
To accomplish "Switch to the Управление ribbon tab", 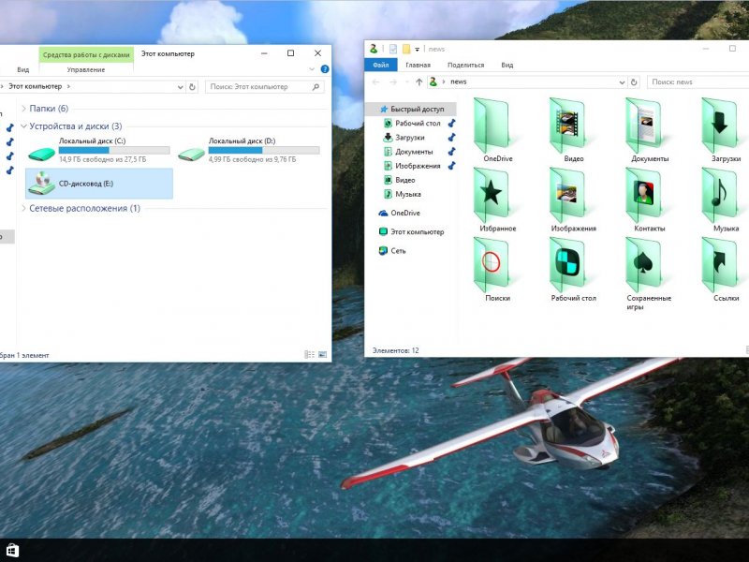I will pyautogui.click(x=86, y=69).
